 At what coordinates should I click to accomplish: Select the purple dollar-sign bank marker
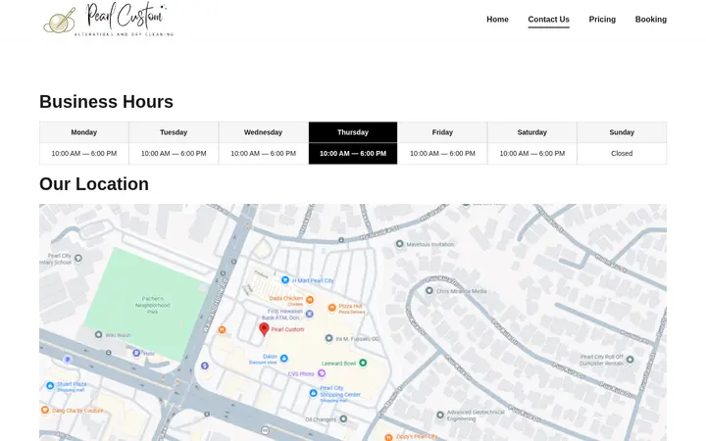pyautogui.click(x=204, y=366)
